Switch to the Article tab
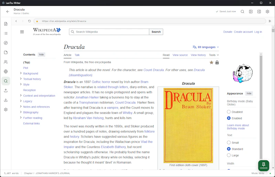This screenshot has width=275, height=177. [x=67, y=55]
